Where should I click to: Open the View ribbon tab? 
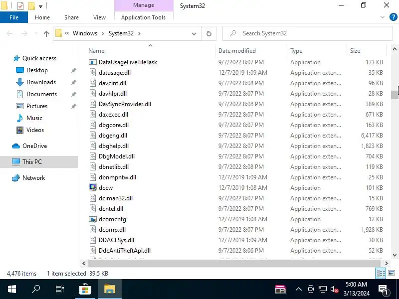(x=99, y=17)
